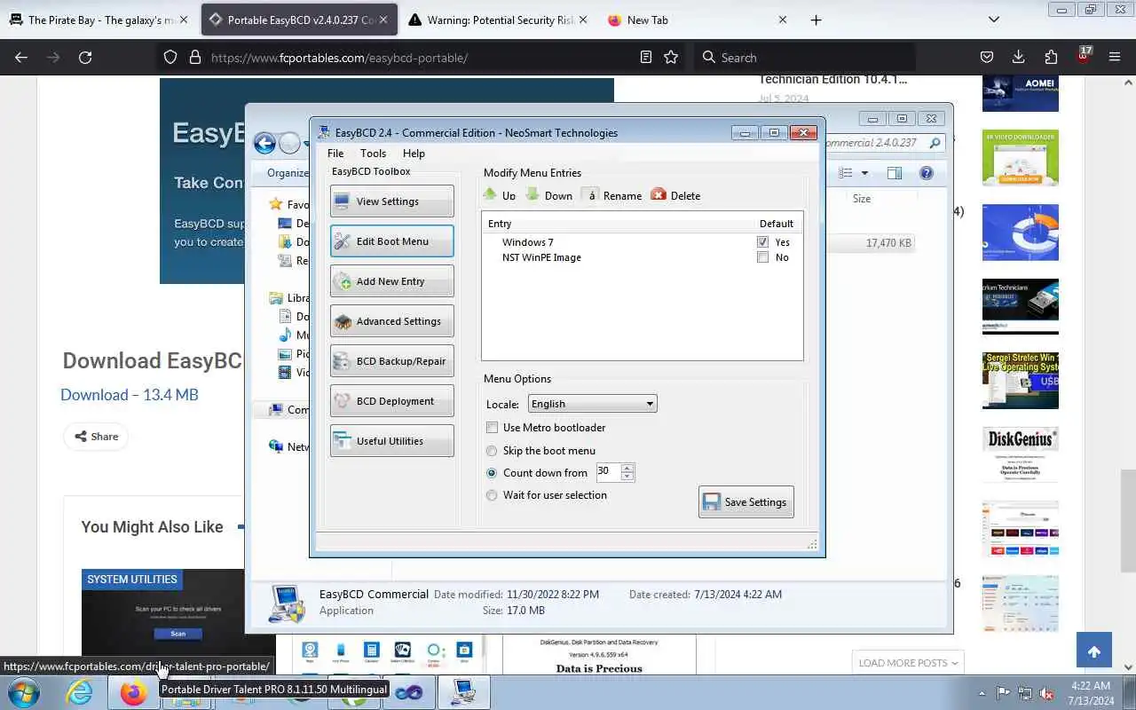Click Explorer search magnifier icon
The height and width of the screenshot is (710, 1136).
pyautogui.click(x=935, y=143)
